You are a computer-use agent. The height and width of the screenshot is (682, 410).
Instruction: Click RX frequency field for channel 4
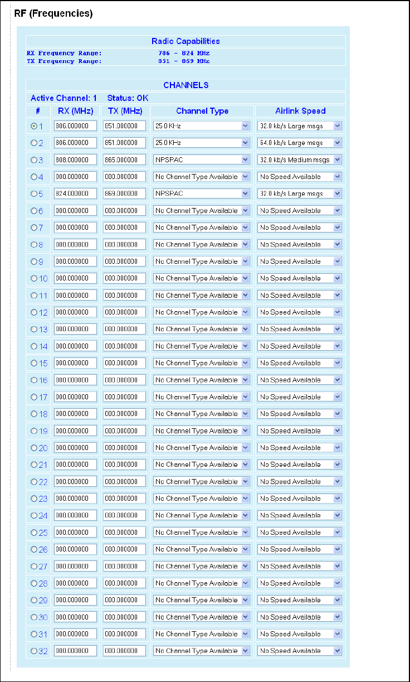click(76, 177)
